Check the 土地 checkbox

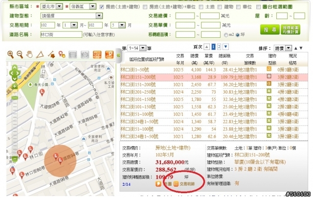(201, 7)
